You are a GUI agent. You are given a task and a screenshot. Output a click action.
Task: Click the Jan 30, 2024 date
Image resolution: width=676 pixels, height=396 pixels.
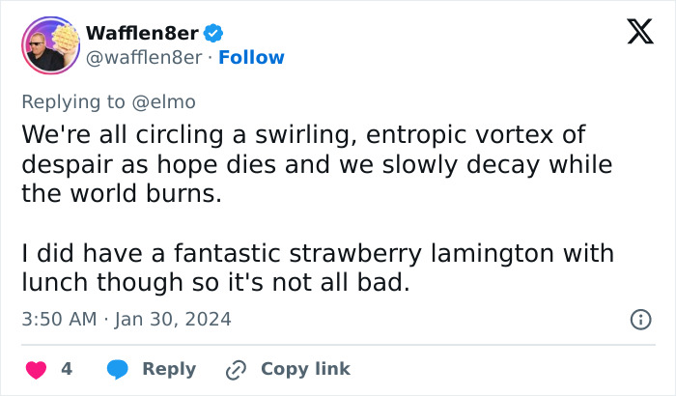172,319
